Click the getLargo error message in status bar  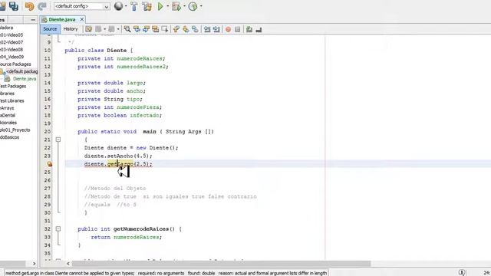point(166,273)
